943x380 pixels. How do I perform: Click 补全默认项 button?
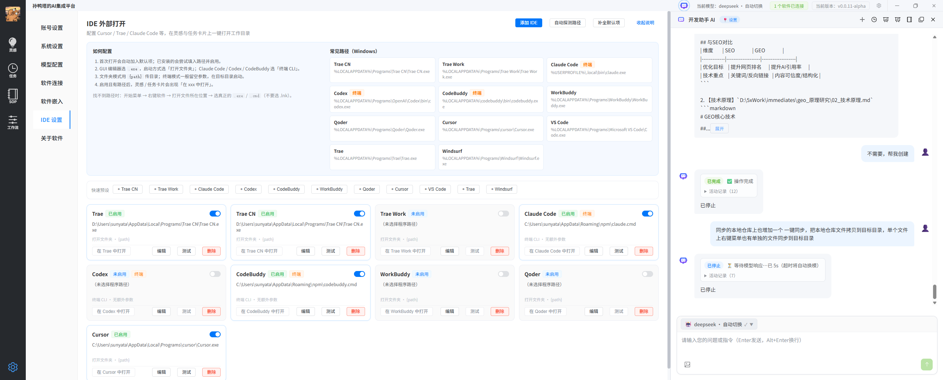click(x=609, y=23)
